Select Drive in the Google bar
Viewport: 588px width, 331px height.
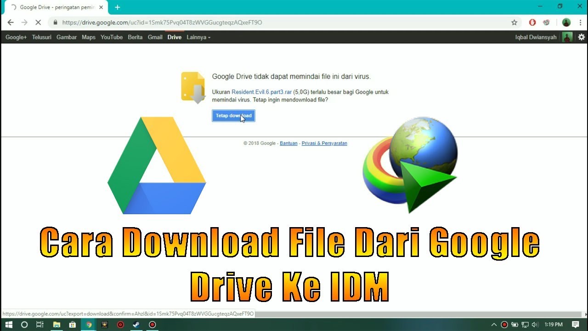(x=175, y=37)
